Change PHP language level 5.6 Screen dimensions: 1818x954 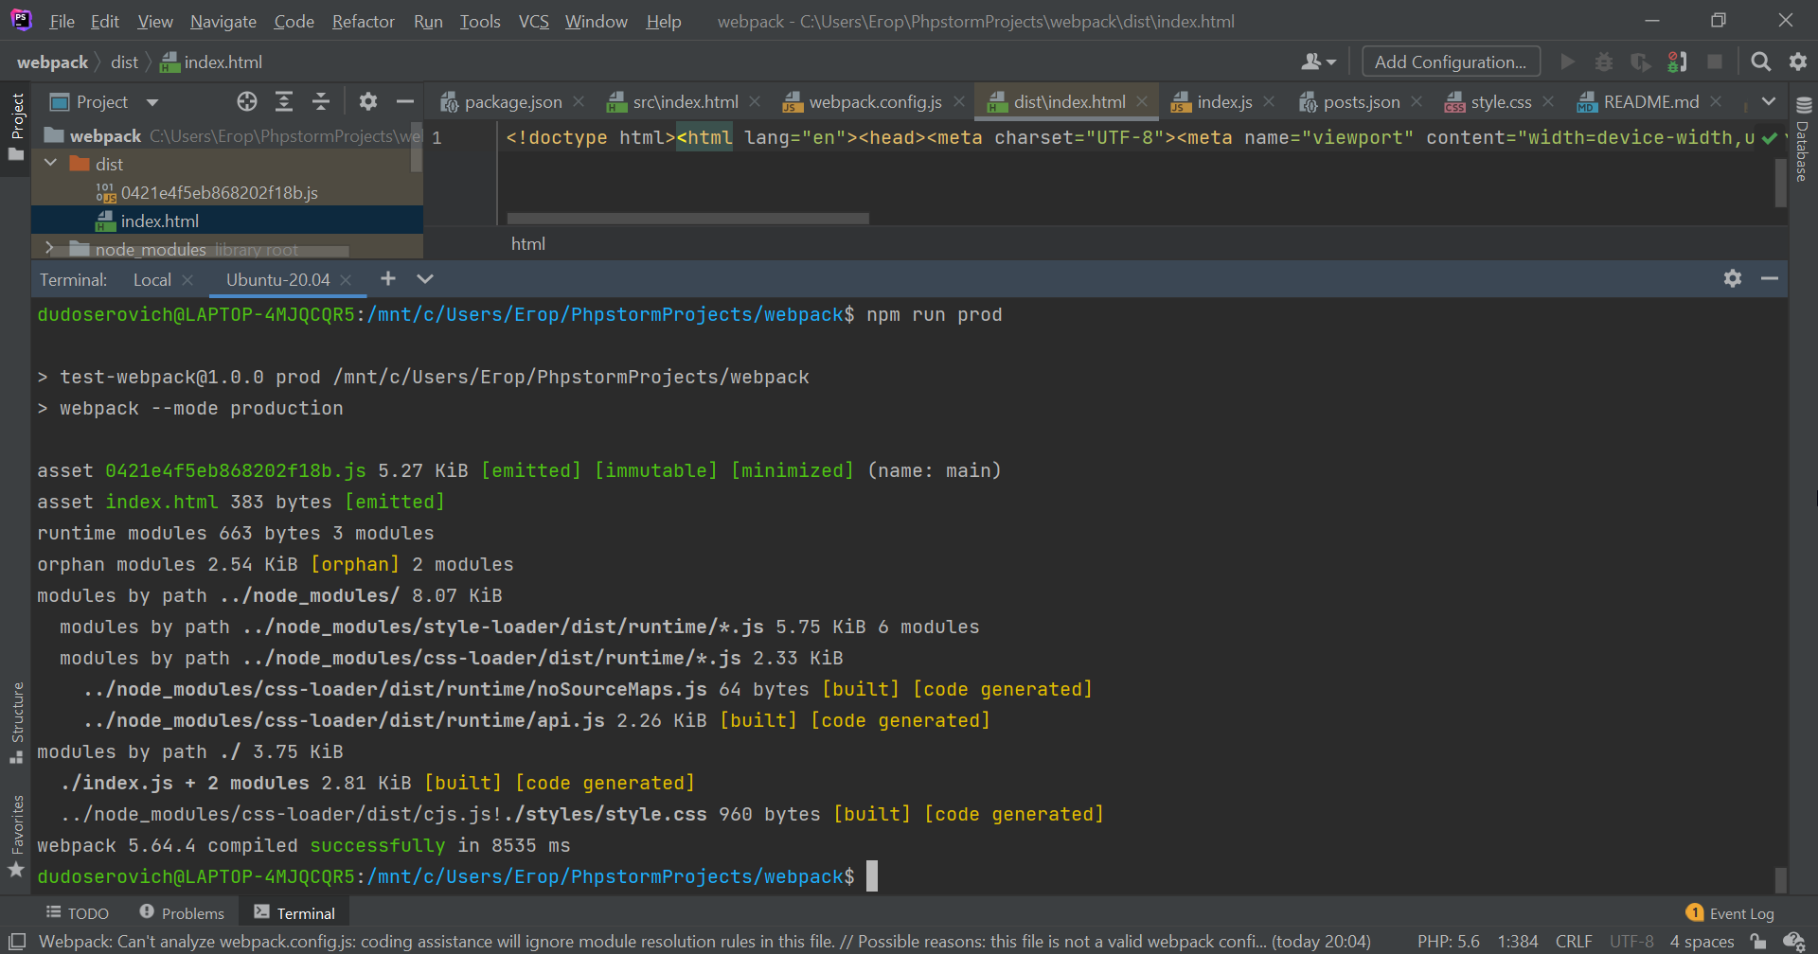[1448, 942]
